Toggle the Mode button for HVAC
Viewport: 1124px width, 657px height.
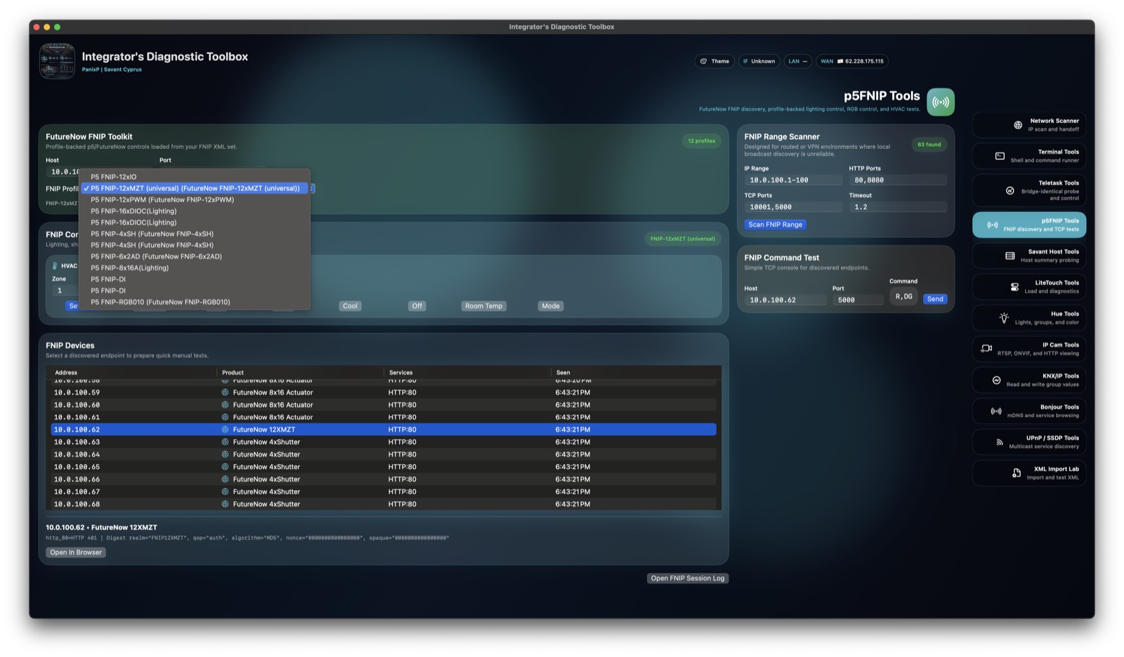coord(550,305)
